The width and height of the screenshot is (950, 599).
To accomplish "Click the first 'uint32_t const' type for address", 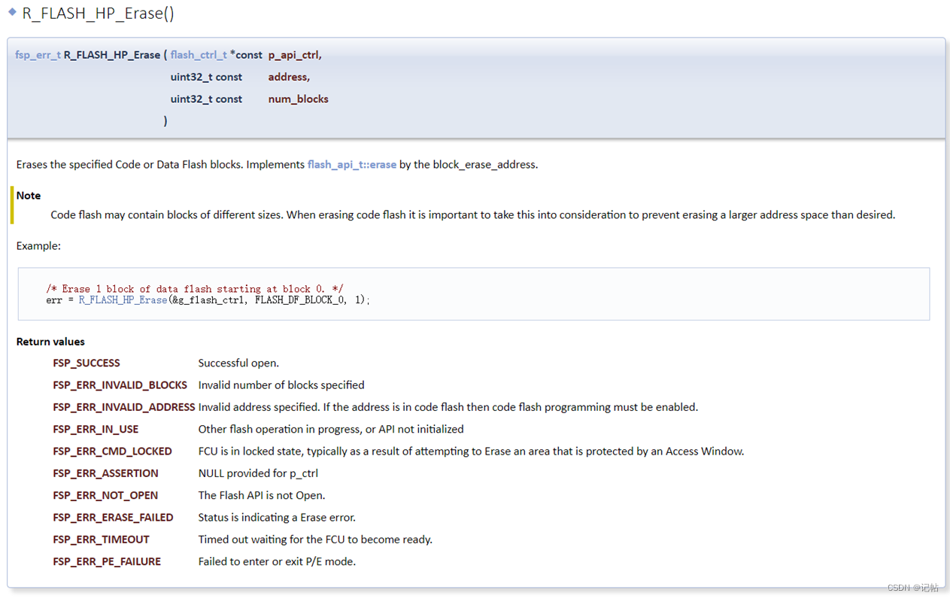I will click(206, 77).
